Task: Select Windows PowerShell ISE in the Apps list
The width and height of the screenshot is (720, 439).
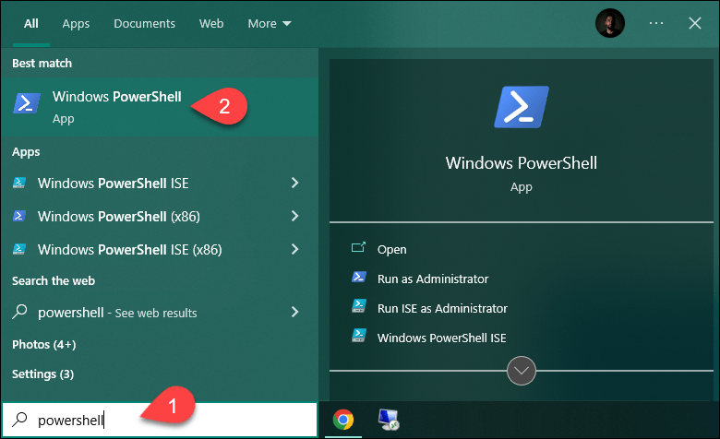Action: 160,183
